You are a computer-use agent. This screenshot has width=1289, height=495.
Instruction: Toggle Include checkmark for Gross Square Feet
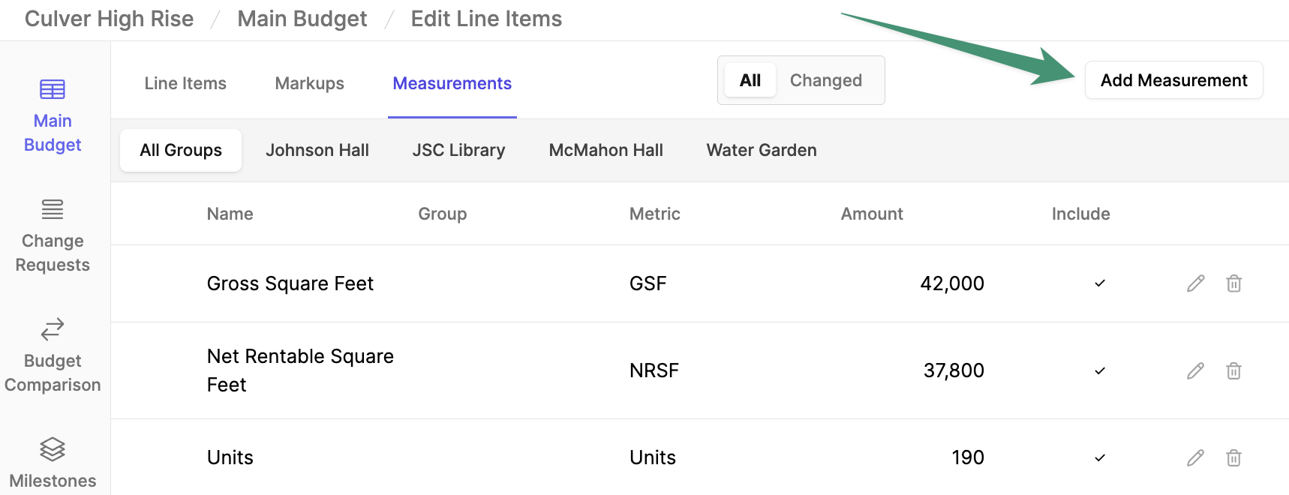pyautogui.click(x=1100, y=283)
